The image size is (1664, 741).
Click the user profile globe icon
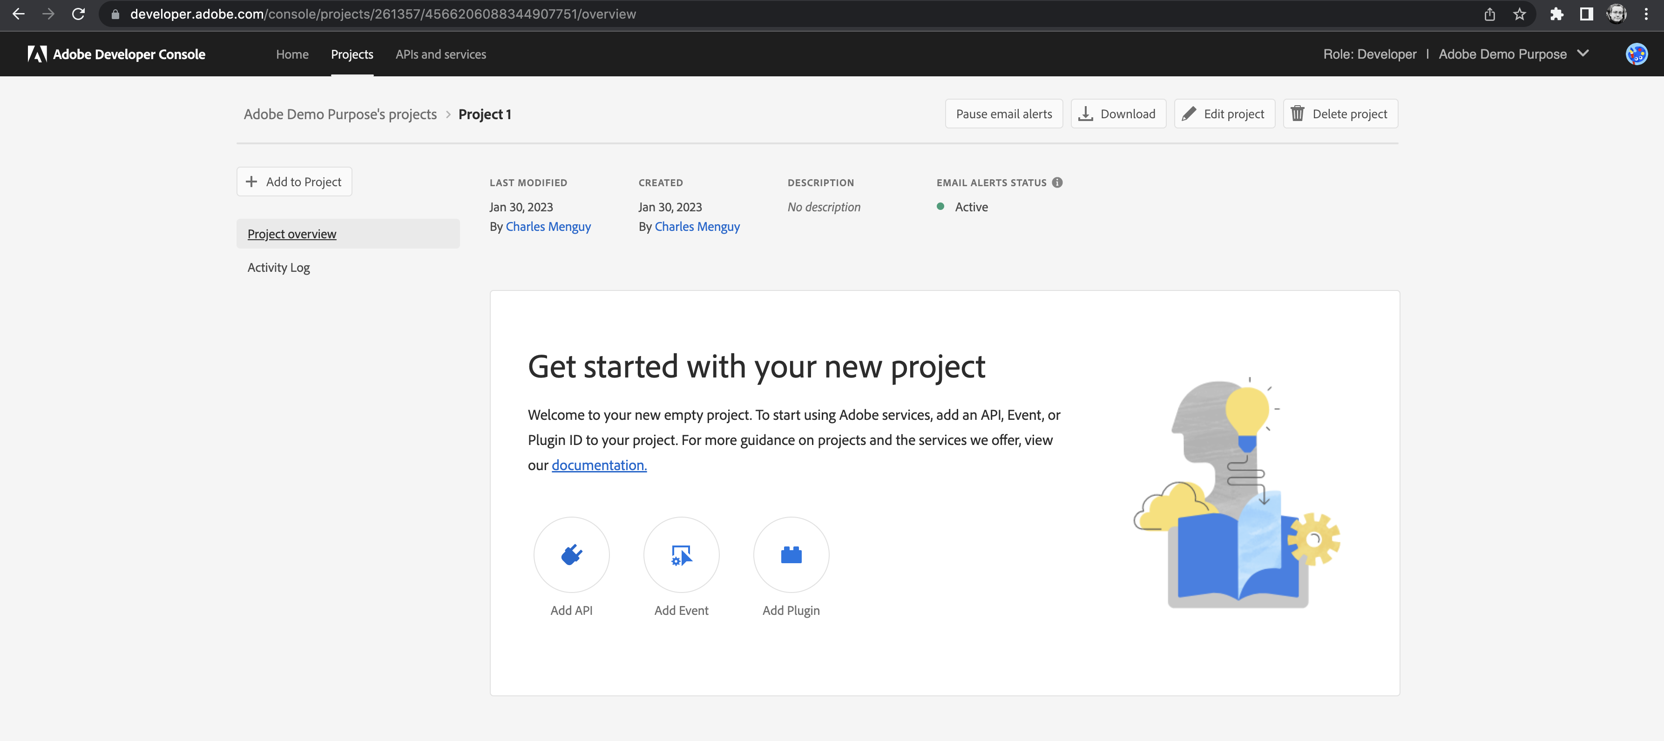[x=1637, y=54]
